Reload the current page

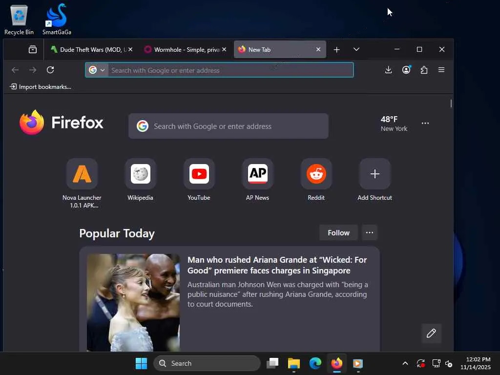coord(50,70)
